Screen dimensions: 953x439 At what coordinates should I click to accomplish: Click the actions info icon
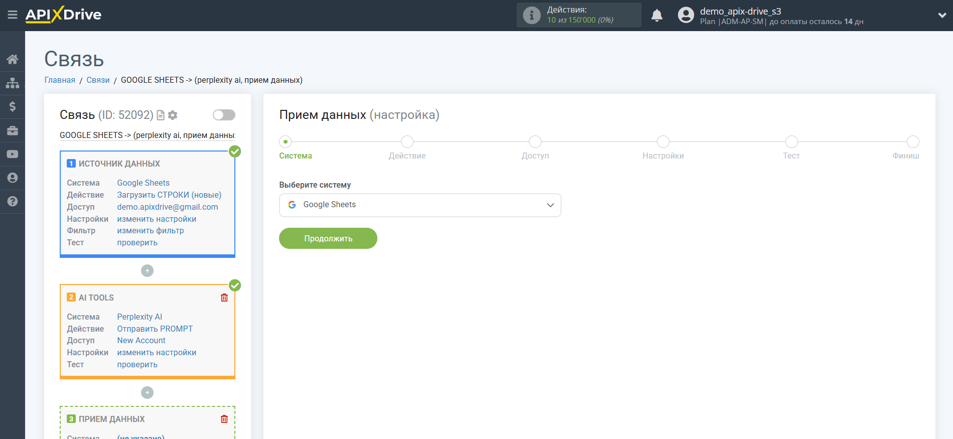531,15
